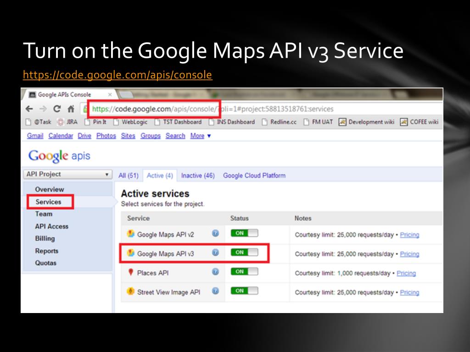Open the API Project dropdown
470x352 pixels.
point(68,174)
